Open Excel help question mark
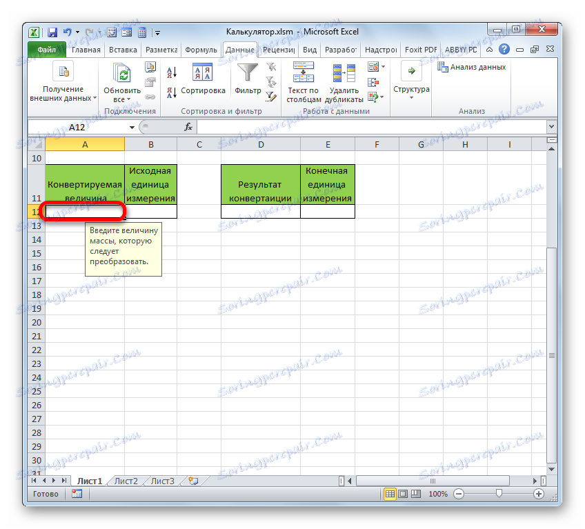The image size is (585, 529). click(x=504, y=49)
